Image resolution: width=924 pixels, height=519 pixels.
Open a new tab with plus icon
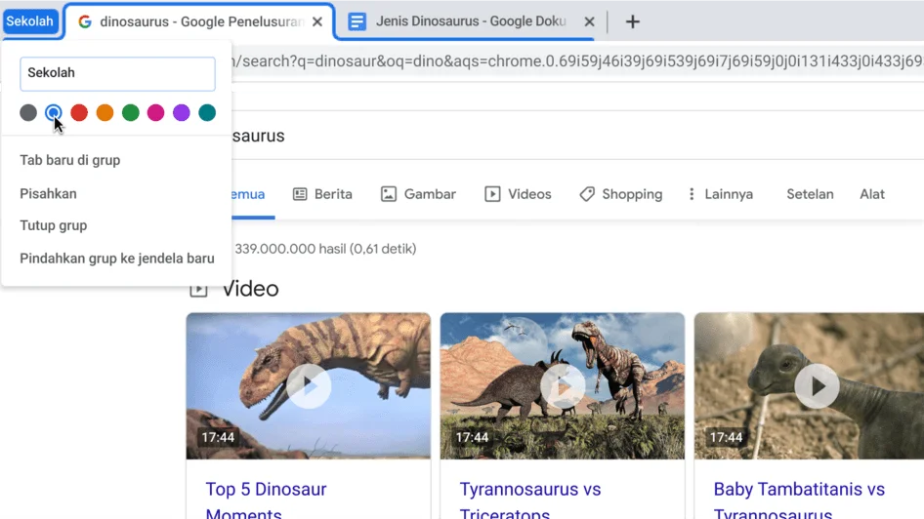pyautogui.click(x=632, y=21)
